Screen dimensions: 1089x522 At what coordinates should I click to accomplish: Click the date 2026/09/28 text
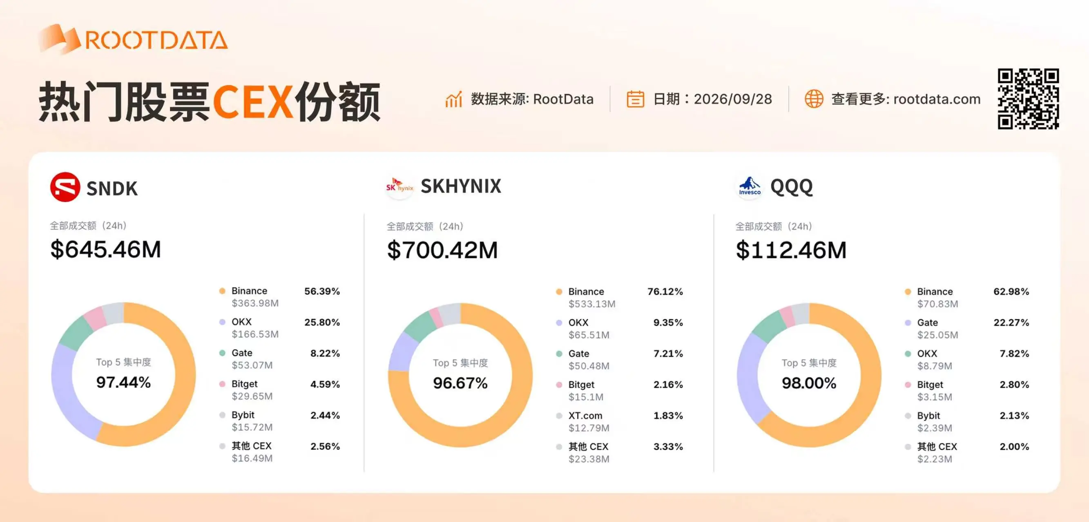coord(733,99)
